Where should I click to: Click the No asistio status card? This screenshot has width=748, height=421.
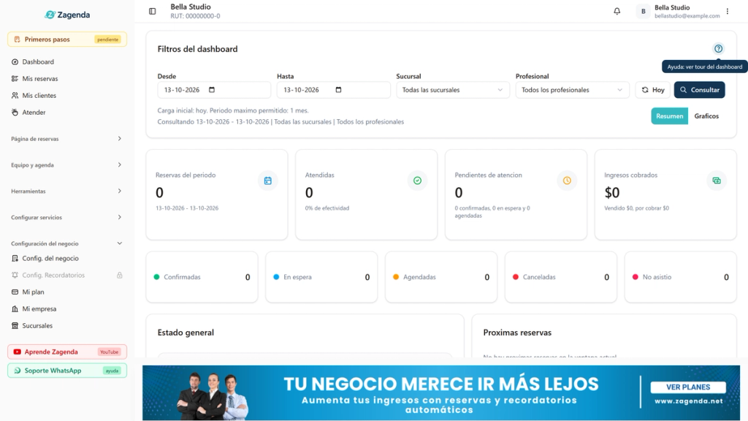point(681,277)
